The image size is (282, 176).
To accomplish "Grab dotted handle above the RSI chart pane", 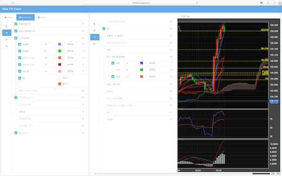I will point(181,109).
